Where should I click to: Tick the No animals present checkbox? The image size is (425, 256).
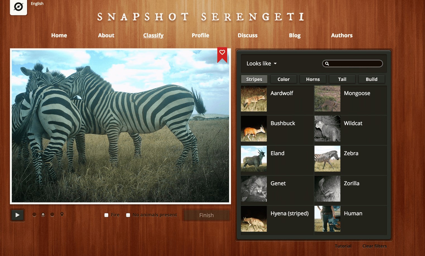pos(128,215)
